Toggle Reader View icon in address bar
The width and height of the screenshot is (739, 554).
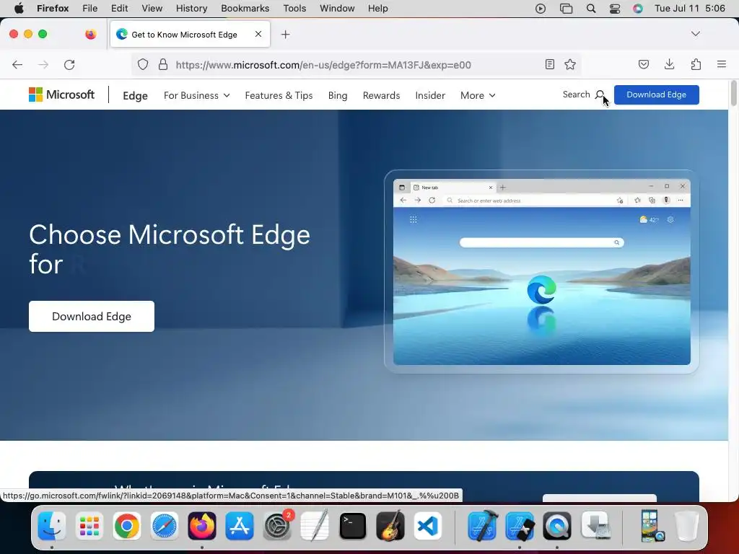click(x=549, y=64)
